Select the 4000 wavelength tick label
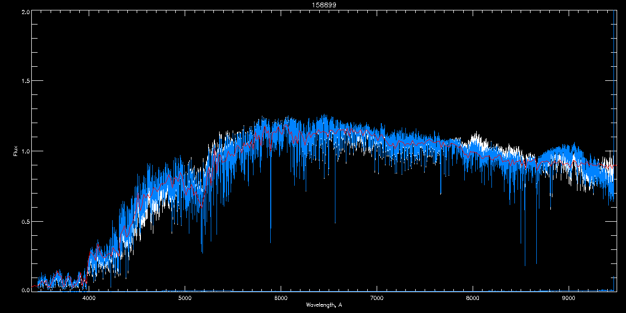Image resolution: width=626 pixels, height=313 pixels. [89, 298]
